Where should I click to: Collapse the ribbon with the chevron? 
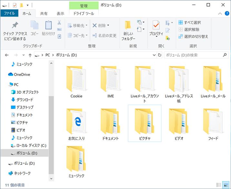pyautogui.click(x=220, y=14)
